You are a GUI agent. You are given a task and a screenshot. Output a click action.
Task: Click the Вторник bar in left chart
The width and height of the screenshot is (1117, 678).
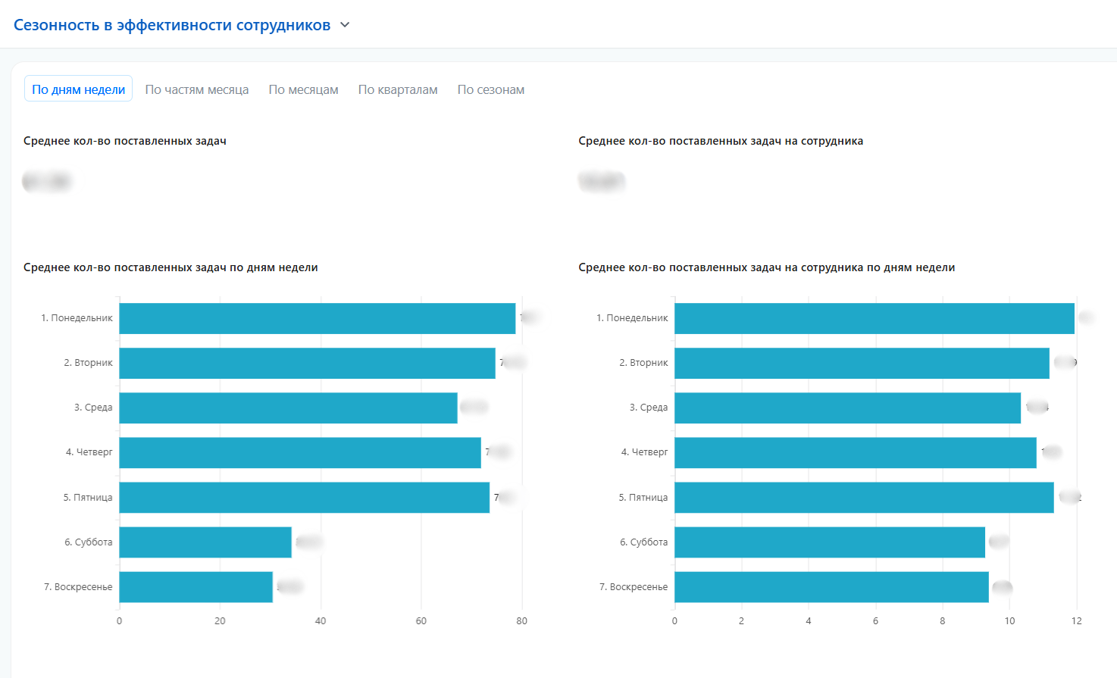[x=307, y=363]
